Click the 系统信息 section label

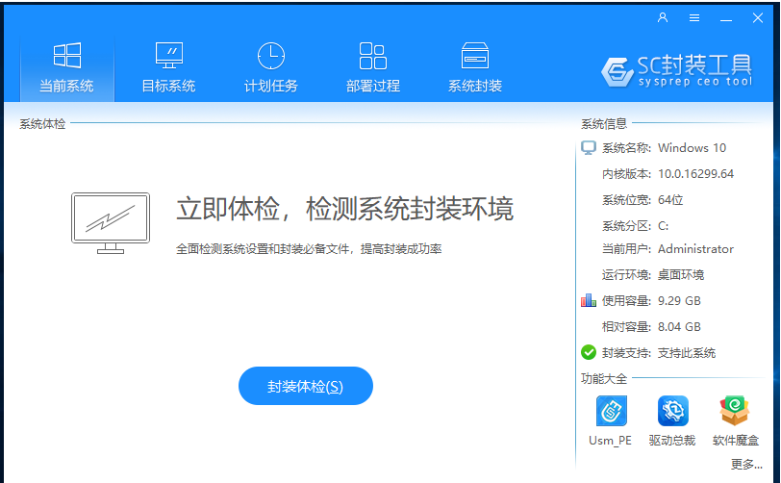pos(604,123)
